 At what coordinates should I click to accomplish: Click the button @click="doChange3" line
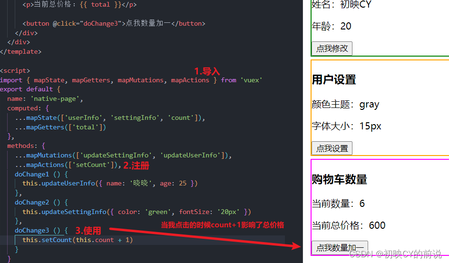point(114,23)
